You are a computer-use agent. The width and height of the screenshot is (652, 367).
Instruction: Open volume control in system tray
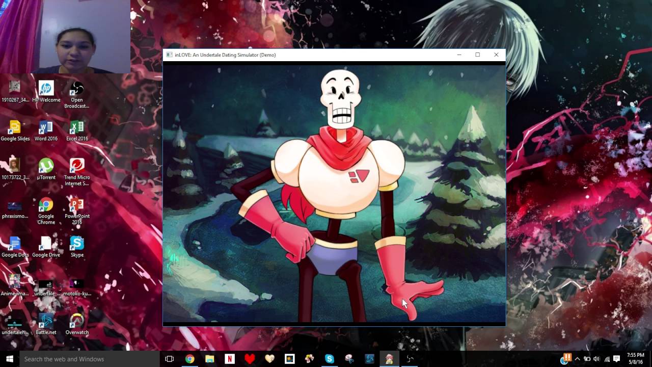[x=596, y=359]
